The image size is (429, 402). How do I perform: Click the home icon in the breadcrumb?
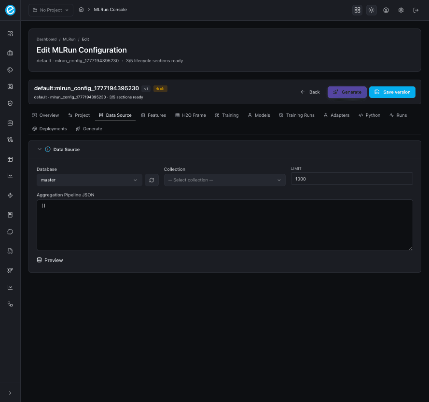pos(81,9)
